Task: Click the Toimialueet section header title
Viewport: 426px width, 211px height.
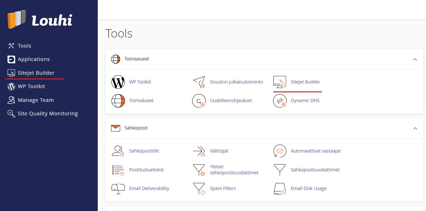Action: (x=137, y=59)
